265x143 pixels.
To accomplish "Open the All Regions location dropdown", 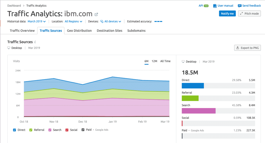I will click(x=73, y=22).
